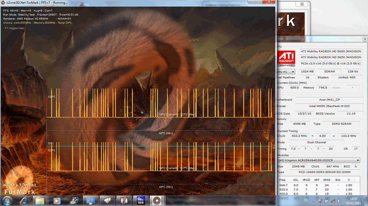This screenshot has height=206, width=368.
Task: Click the thermometer temperature app taskbar icon
Action: pyautogui.click(x=124, y=201)
